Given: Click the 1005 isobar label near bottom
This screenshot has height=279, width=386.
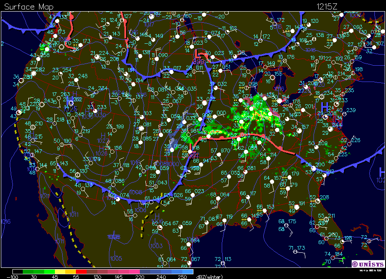Looking at the screenshot, I should (116, 258).
